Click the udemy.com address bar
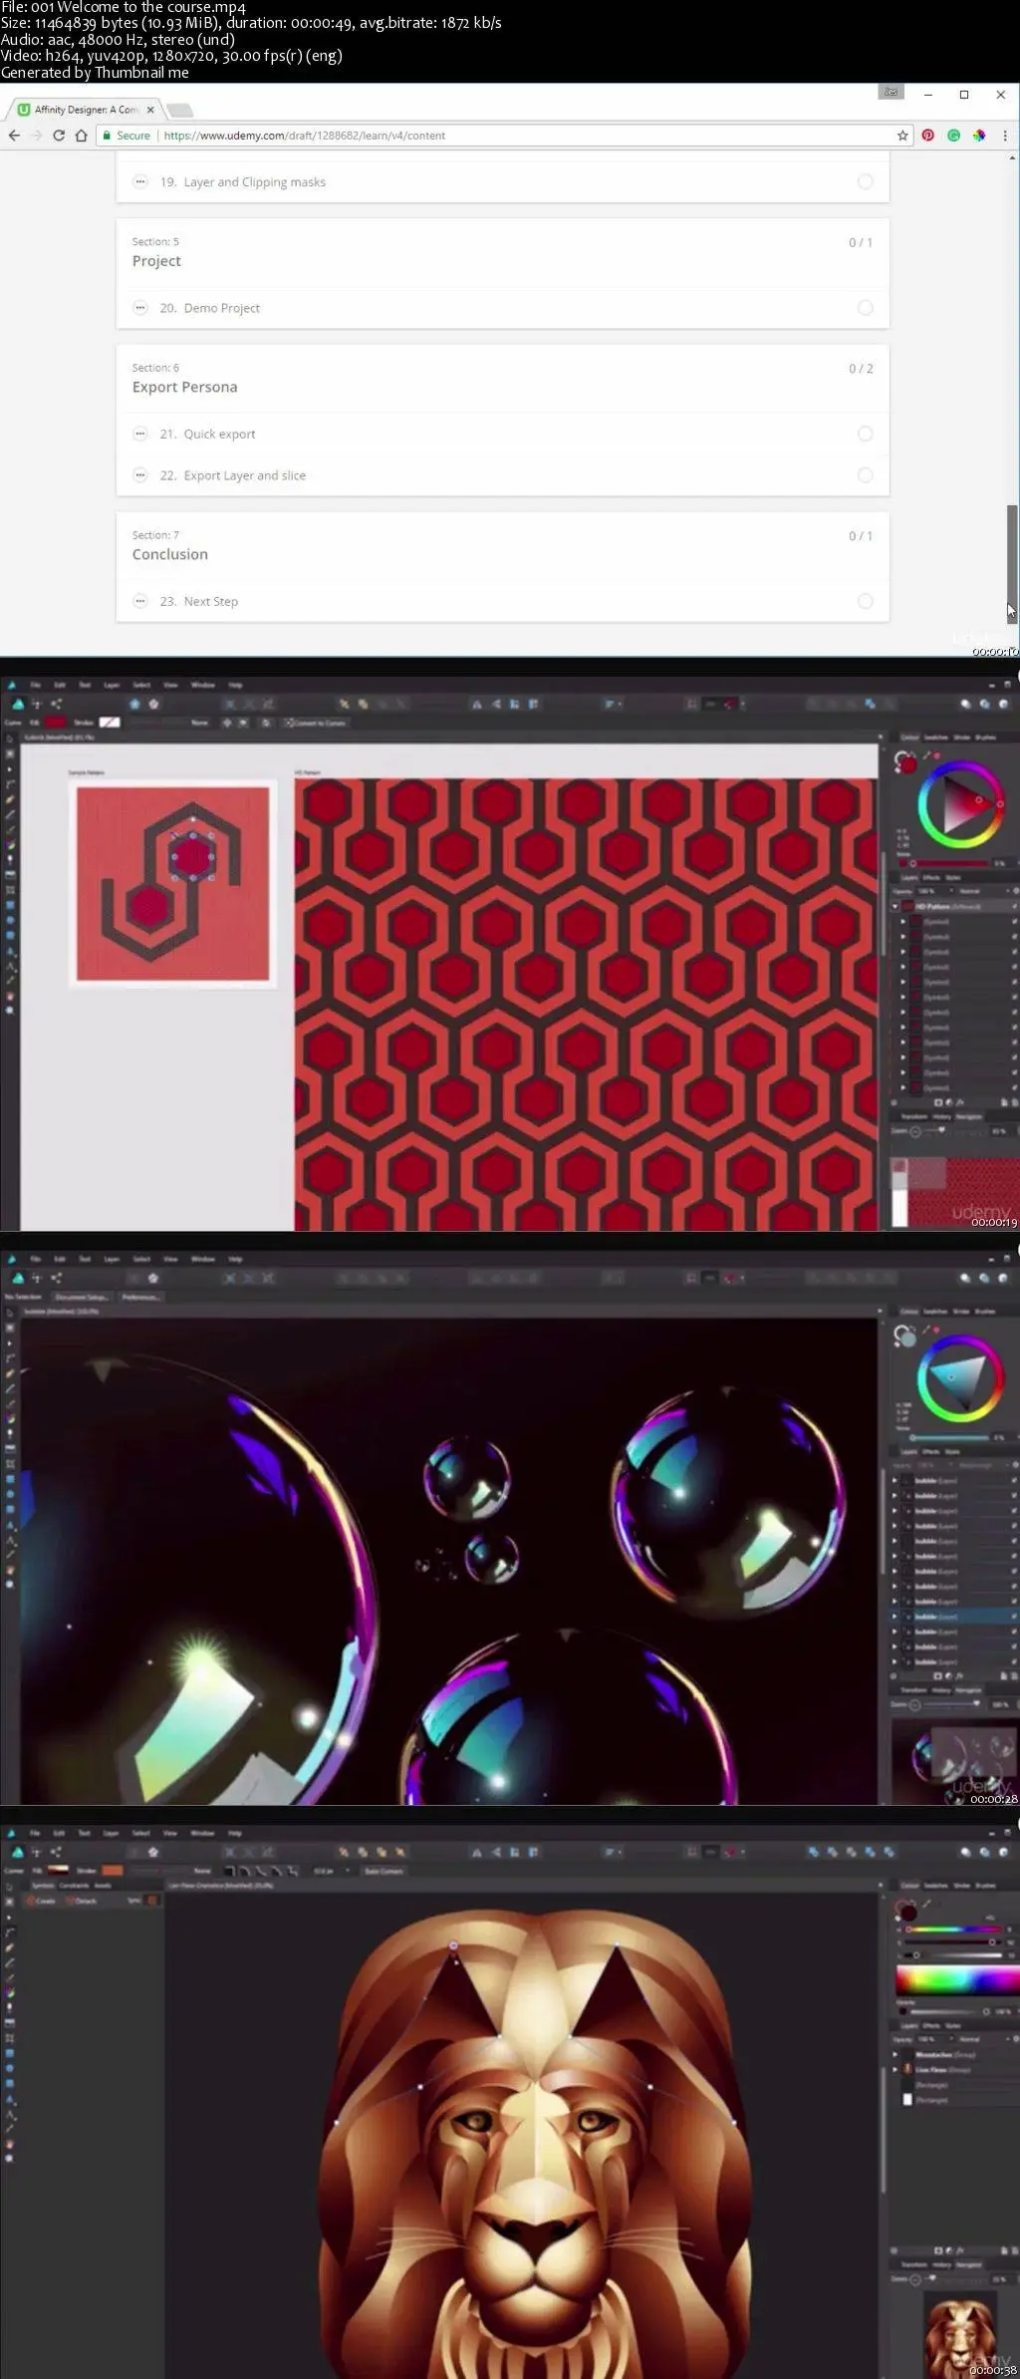1020x2379 pixels. click(503, 136)
